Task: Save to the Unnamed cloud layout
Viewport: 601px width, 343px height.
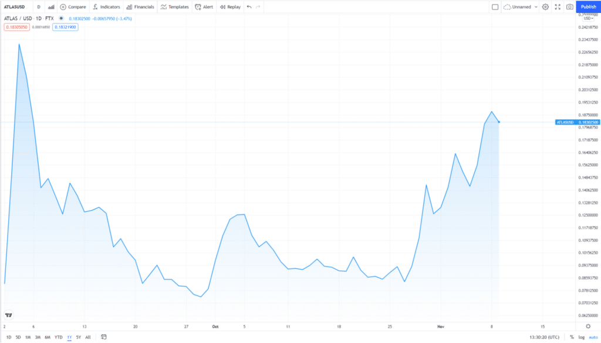Action: coord(518,7)
